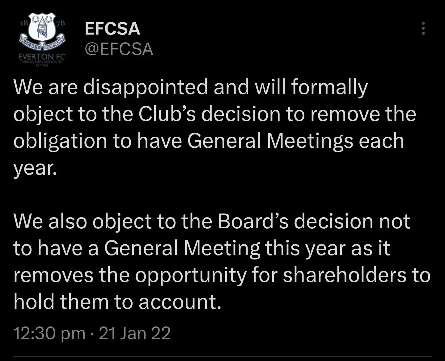This screenshot has width=445, height=361.
Task: Click the phrase "hold them to account."
Action: pyautogui.click(x=117, y=302)
